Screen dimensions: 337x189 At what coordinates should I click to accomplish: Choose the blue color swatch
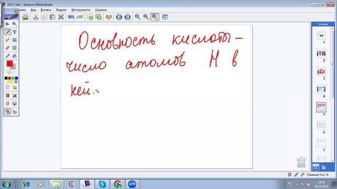pyautogui.click(x=16, y=78)
